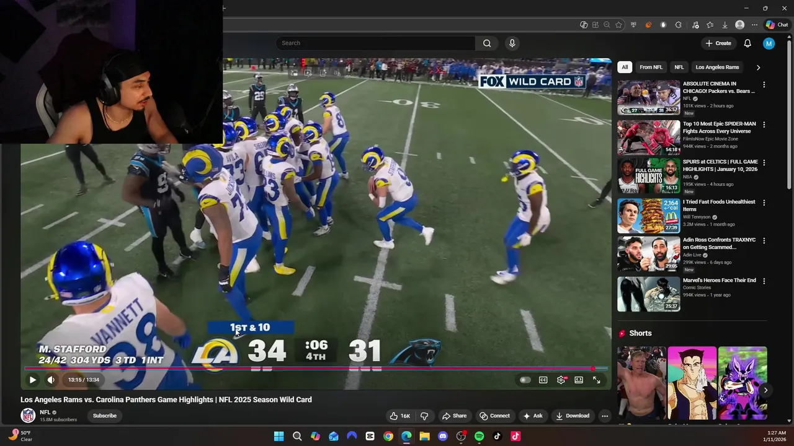Screen dimensions: 794x446
Task: Open Marvel's Heroes Face Their End video
Action: point(720,280)
